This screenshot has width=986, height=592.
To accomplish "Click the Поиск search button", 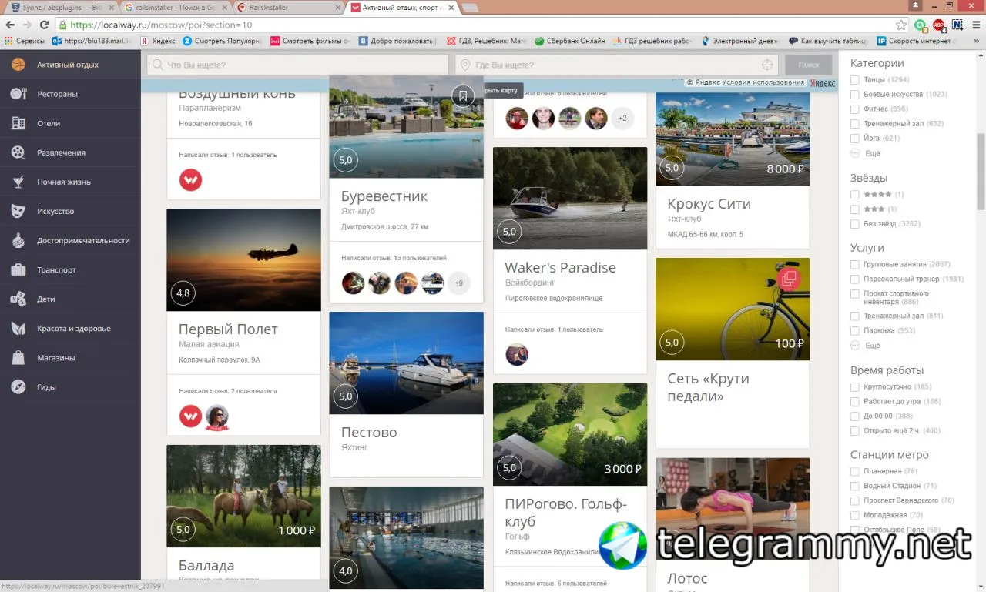I will pos(809,65).
